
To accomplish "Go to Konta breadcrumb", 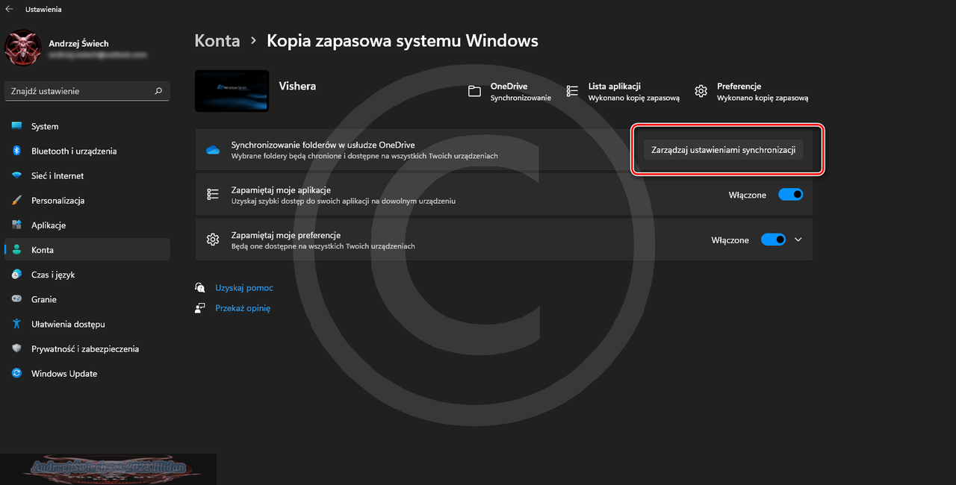I will [x=217, y=40].
